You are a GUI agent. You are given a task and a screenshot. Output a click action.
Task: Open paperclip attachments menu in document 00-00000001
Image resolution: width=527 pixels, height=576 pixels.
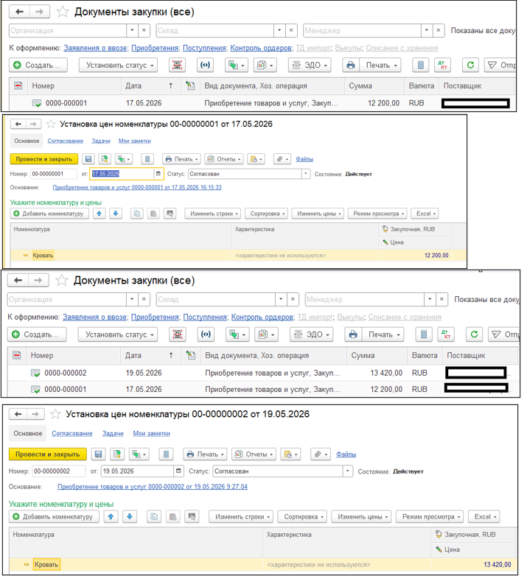tap(282, 159)
